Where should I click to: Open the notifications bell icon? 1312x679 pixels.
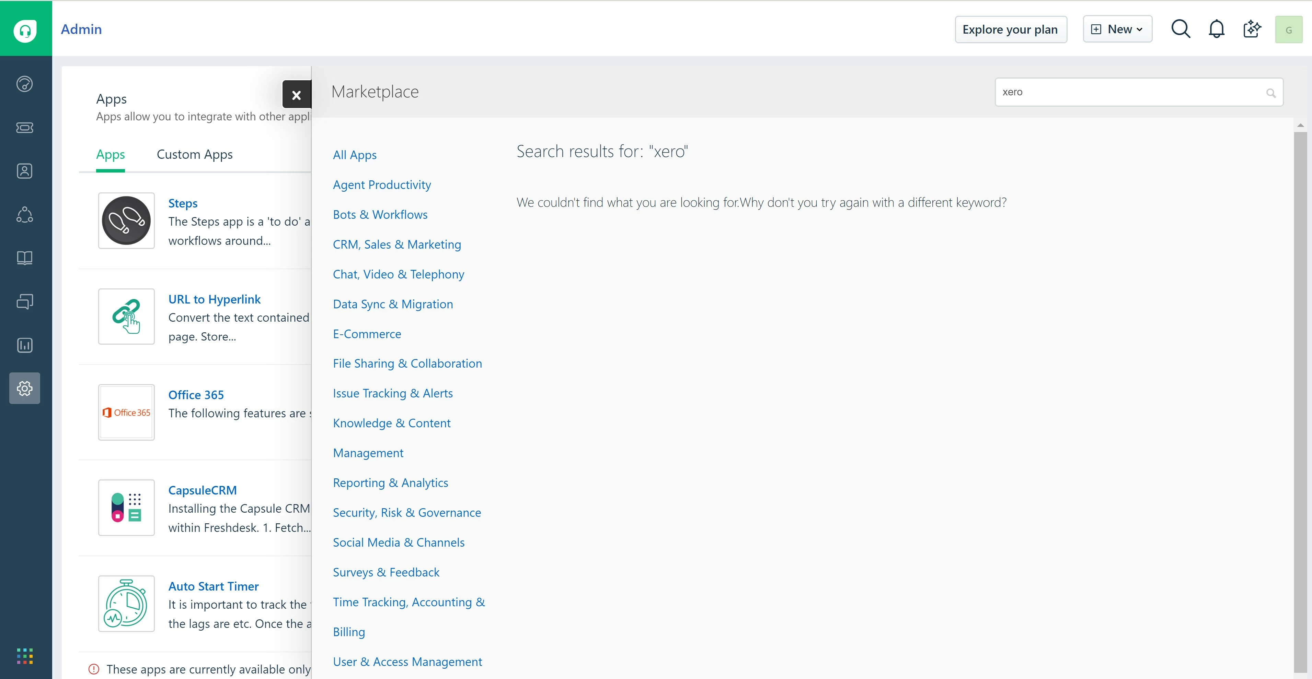[1216, 29]
